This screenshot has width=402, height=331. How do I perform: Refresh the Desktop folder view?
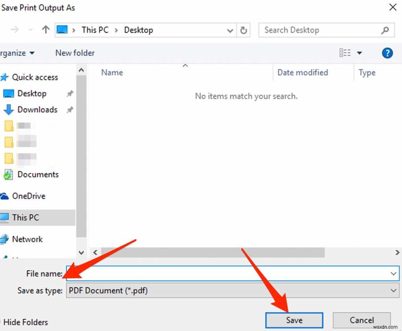tap(244, 30)
